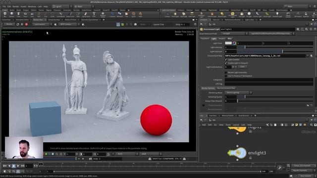317x178 pixels.
Task: Enable Clip To Positive Y Hemisphere
Action: (x=226, y=76)
